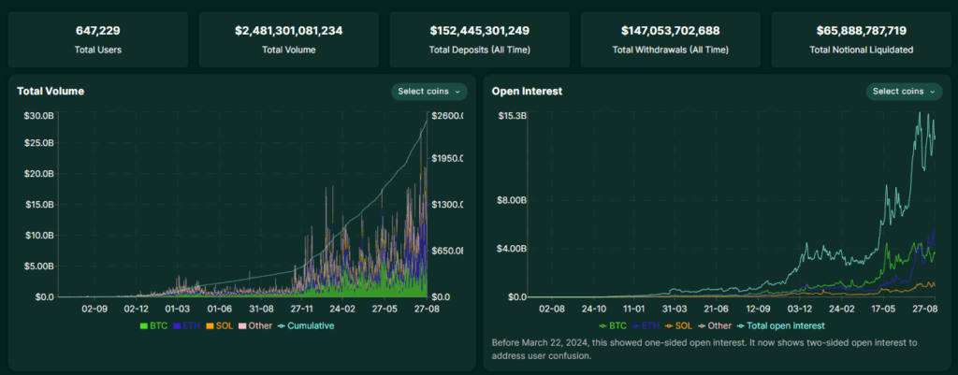Image resolution: width=958 pixels, height=375 pixels.
Task: Click the Total Volume stat card at top
Action: click(288, 39)
